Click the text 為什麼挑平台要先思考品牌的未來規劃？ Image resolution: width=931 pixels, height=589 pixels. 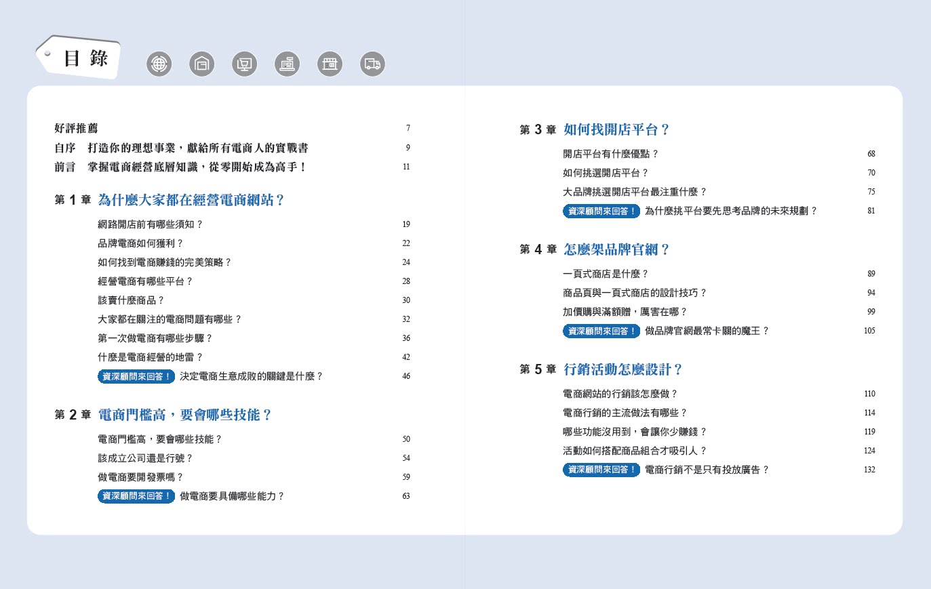click(731, 211)
